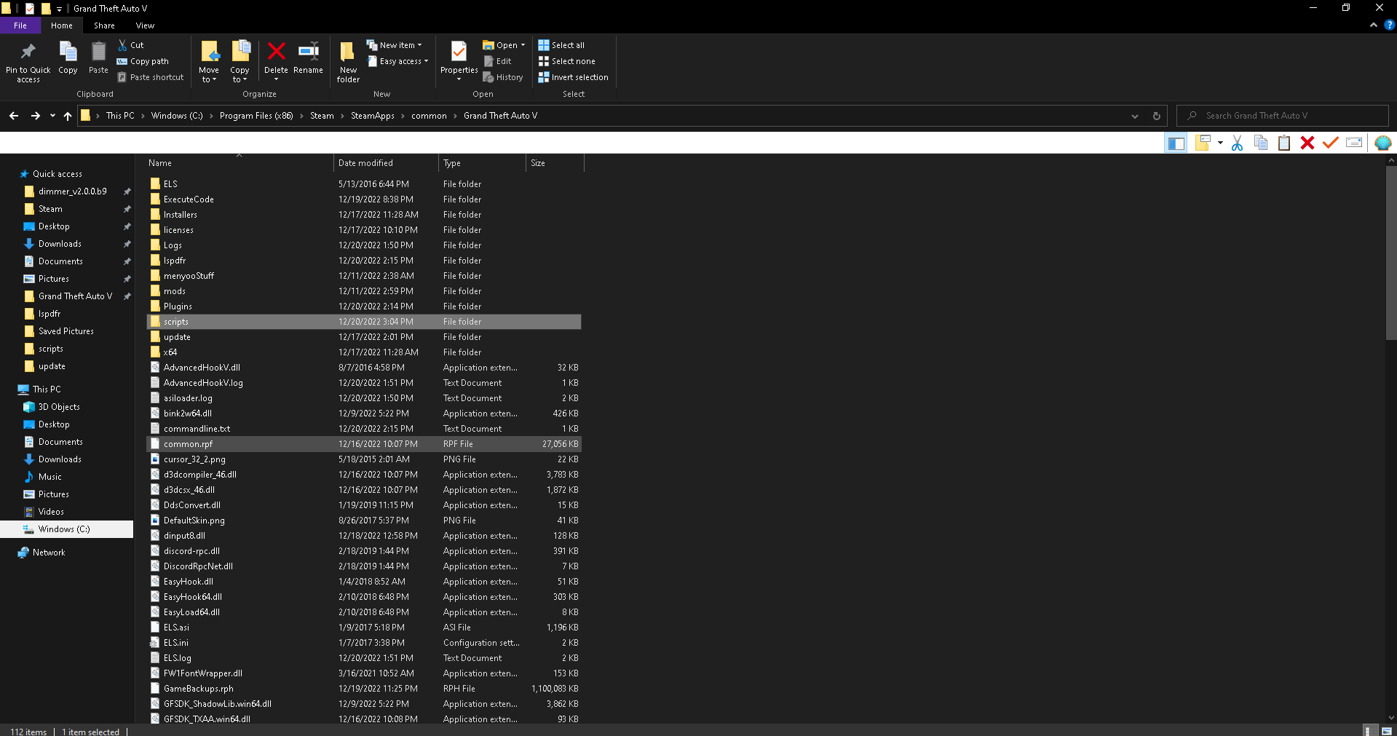Switch to details view in the status bar

click(x=1369, y=731)
